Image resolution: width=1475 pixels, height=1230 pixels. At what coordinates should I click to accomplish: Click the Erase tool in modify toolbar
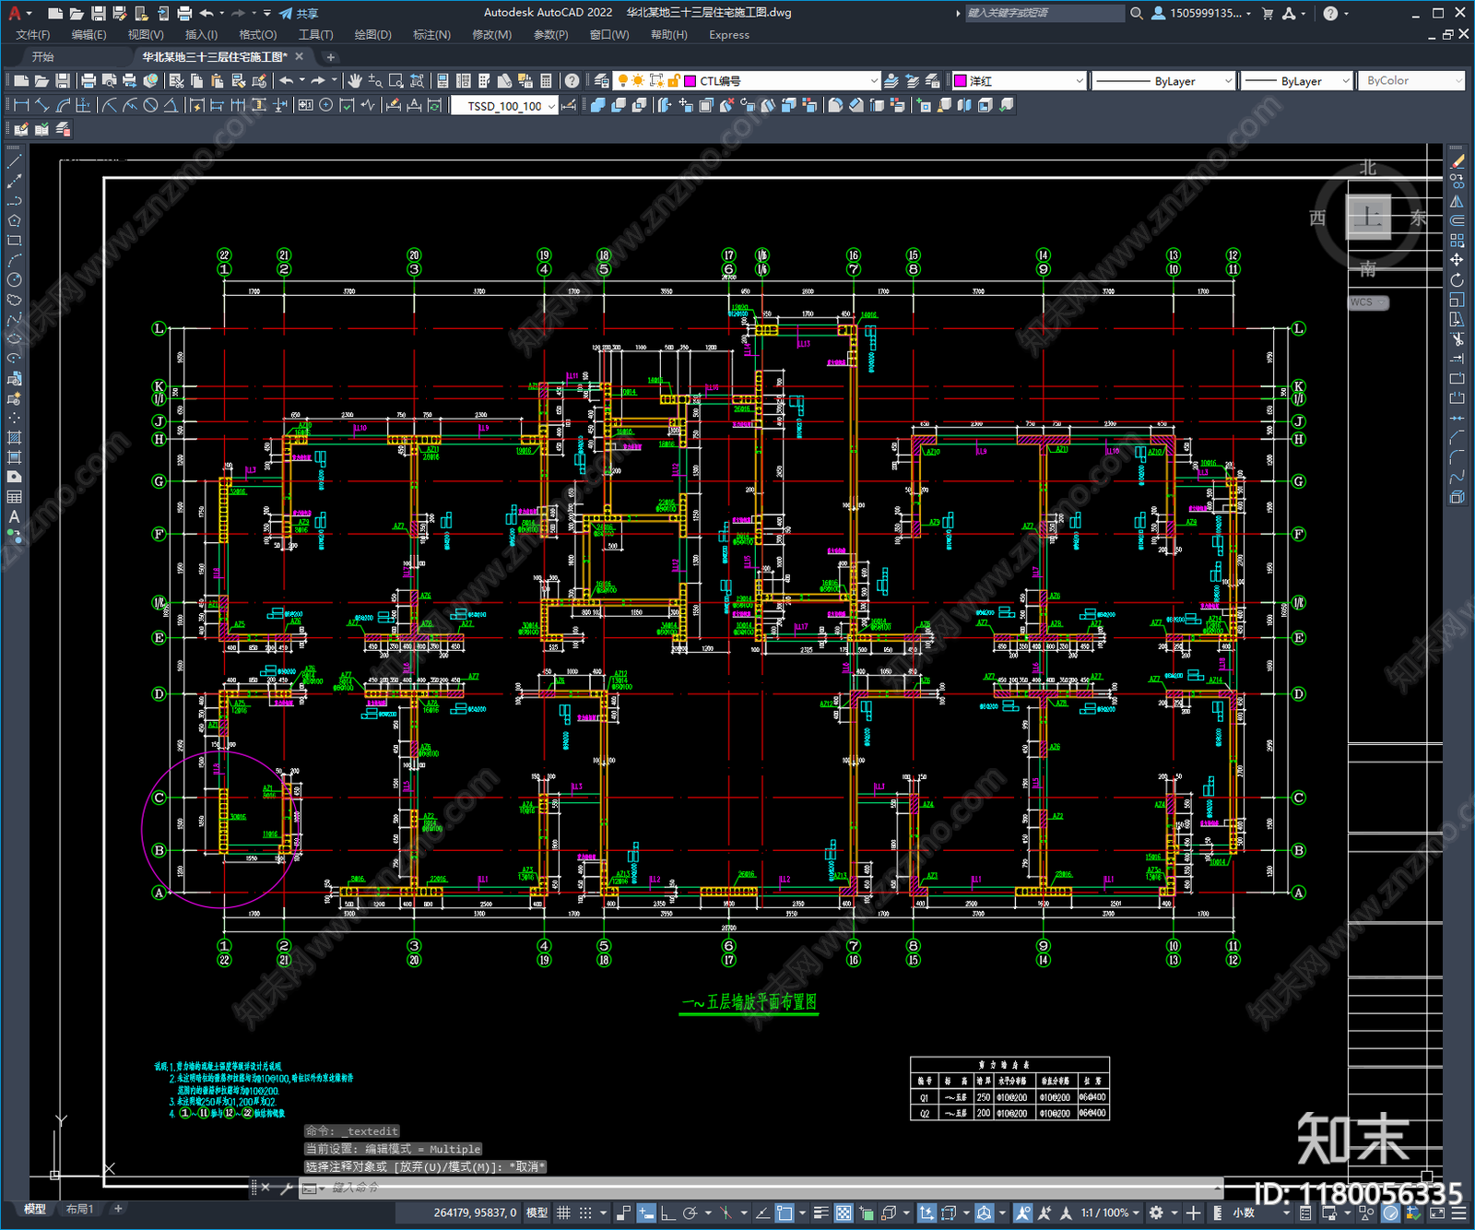[1457, 161]
